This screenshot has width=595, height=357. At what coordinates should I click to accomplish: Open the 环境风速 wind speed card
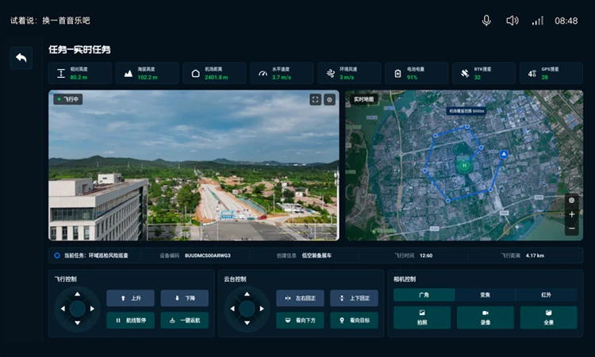coord(349,73)
